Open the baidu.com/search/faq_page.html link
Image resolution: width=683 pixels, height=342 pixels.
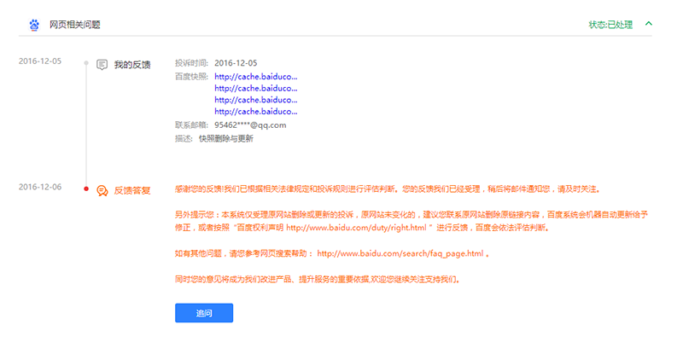(400, 253)
